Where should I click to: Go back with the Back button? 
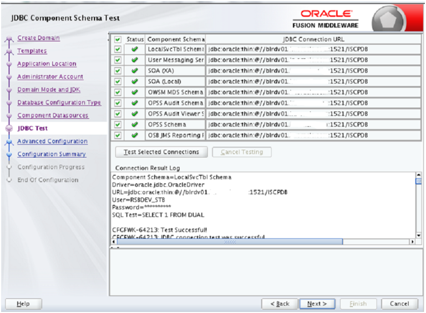tap(280, 304)
